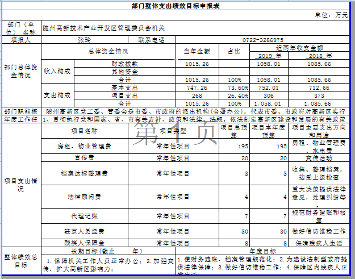Click the 档案达标整理费 project name
The image size is (355, 279).
click(x=85, y=173)
